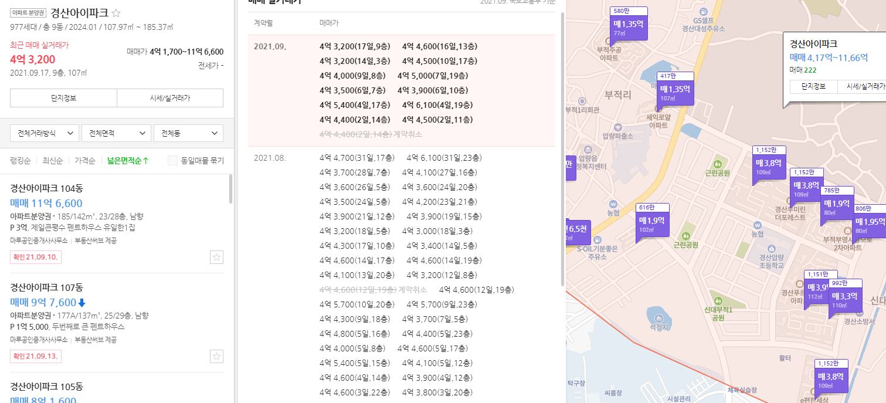Click the 4억 6,100(31일,23층) August transaction
The width and height of the screenshot is (886, 403).
[x=444, y=158]
